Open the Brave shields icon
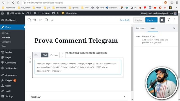This screenshot has width=180, height=101. pos(165,3)
